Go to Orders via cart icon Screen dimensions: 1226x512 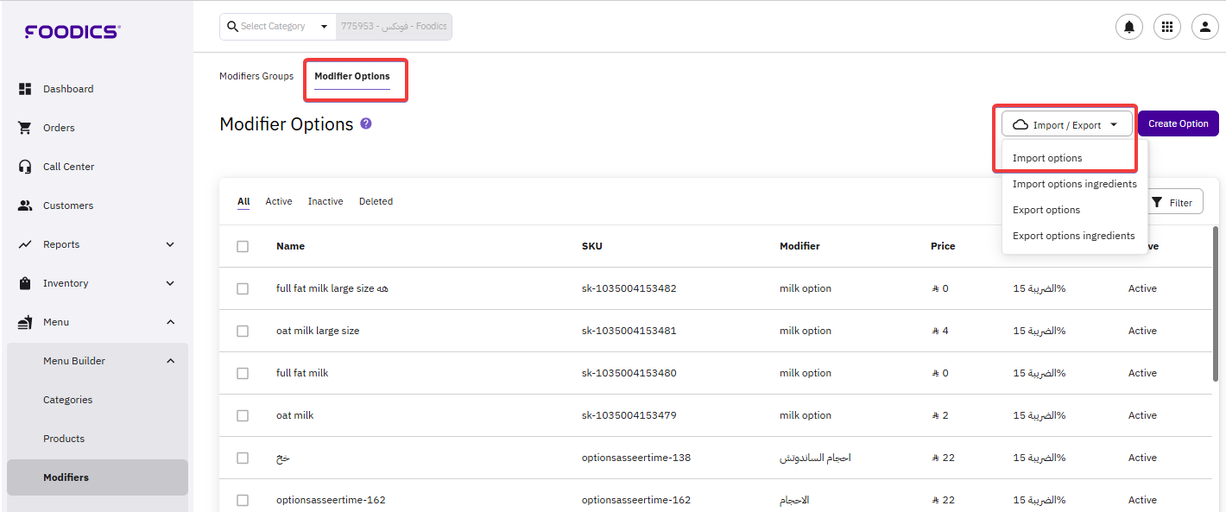(25, 128)
